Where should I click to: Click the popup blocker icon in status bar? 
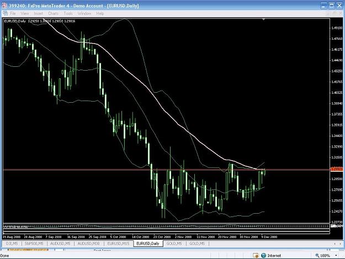point(256,256)
